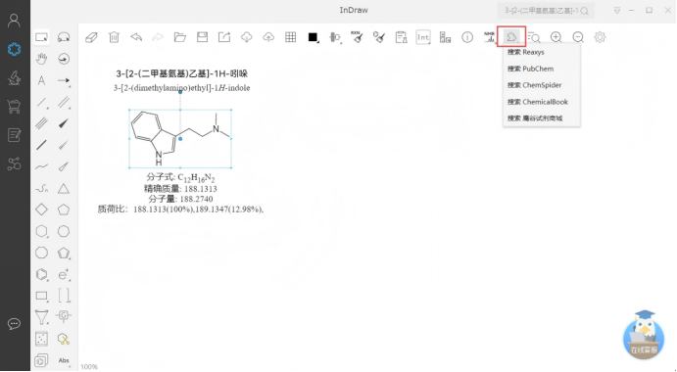Redo the last undone action
This screenshot has width=677, height=372.
(158, 37)
